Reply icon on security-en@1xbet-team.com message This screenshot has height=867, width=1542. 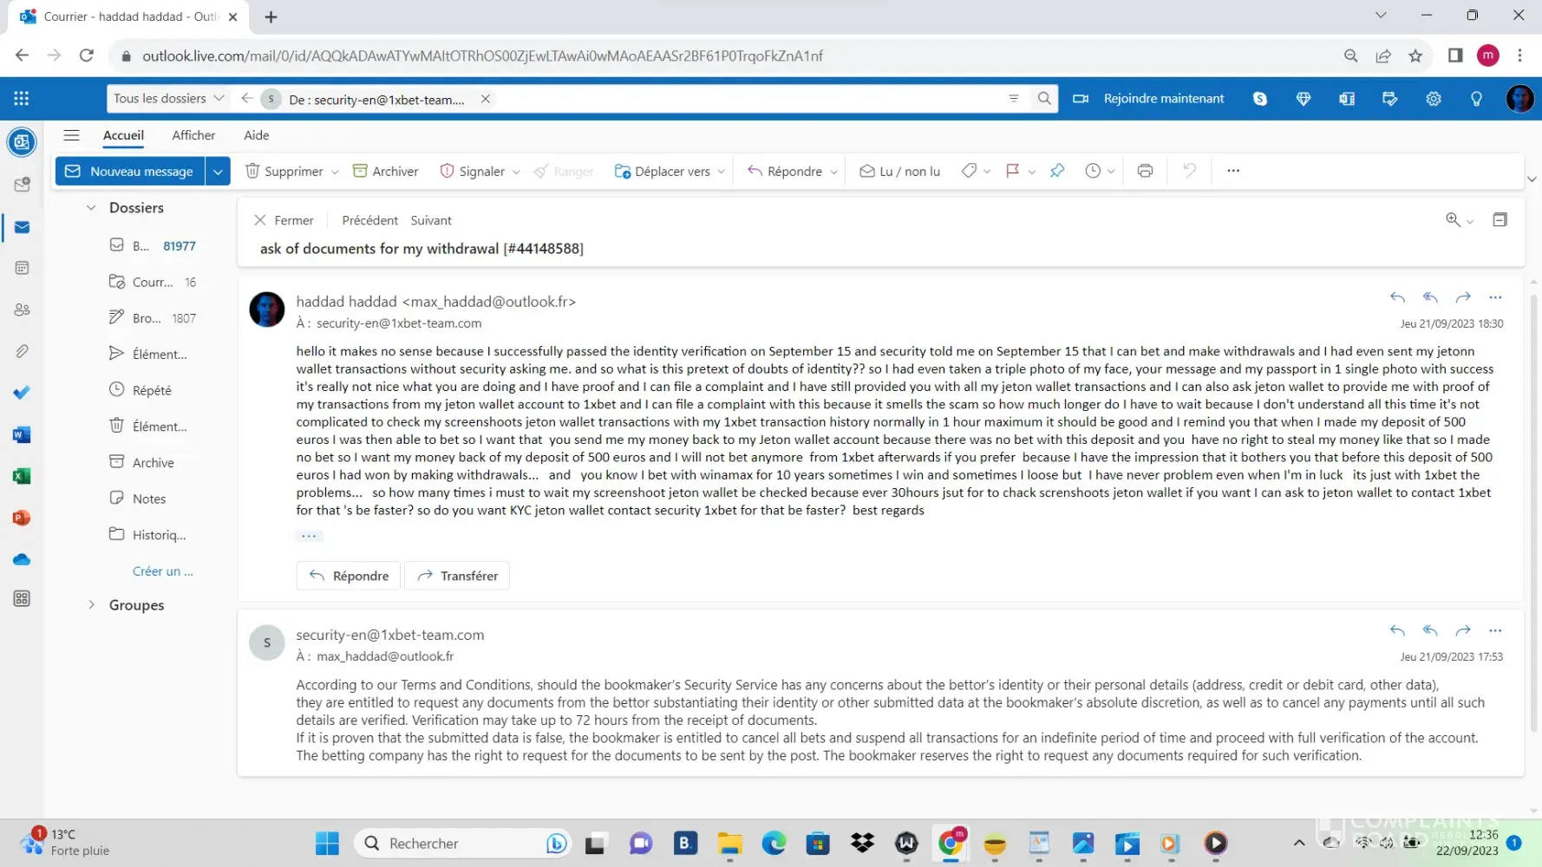click(x=1397, y=630)
